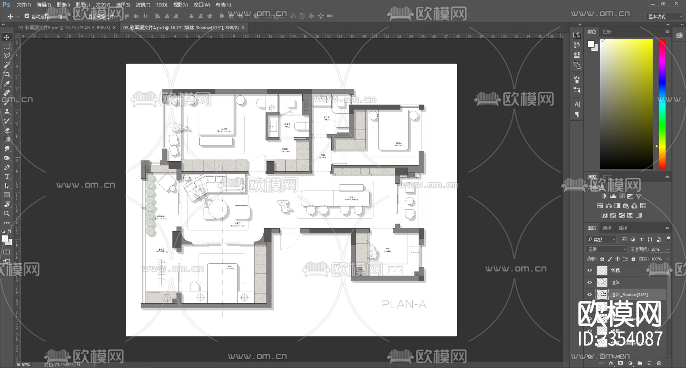Select the Rectangle shape tool
This screenshot has height=368, width=686.
point(7,195)
